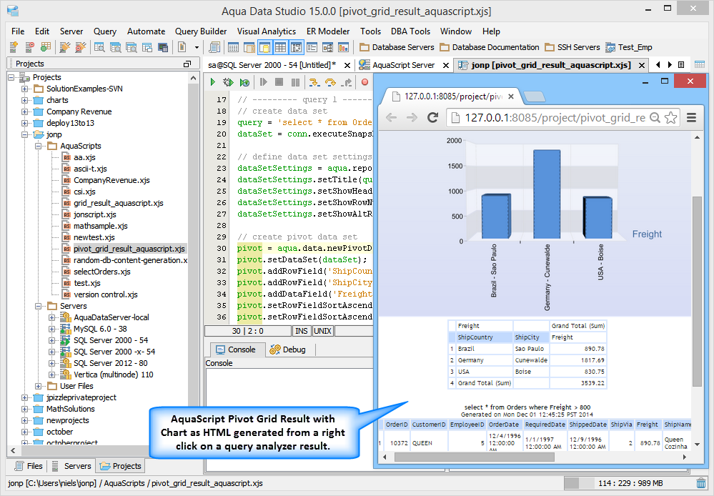Open the new document dropdown arrow

(197, 47)
